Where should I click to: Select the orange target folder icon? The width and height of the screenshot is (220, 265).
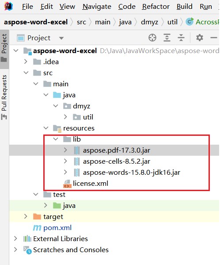(37, 216)
